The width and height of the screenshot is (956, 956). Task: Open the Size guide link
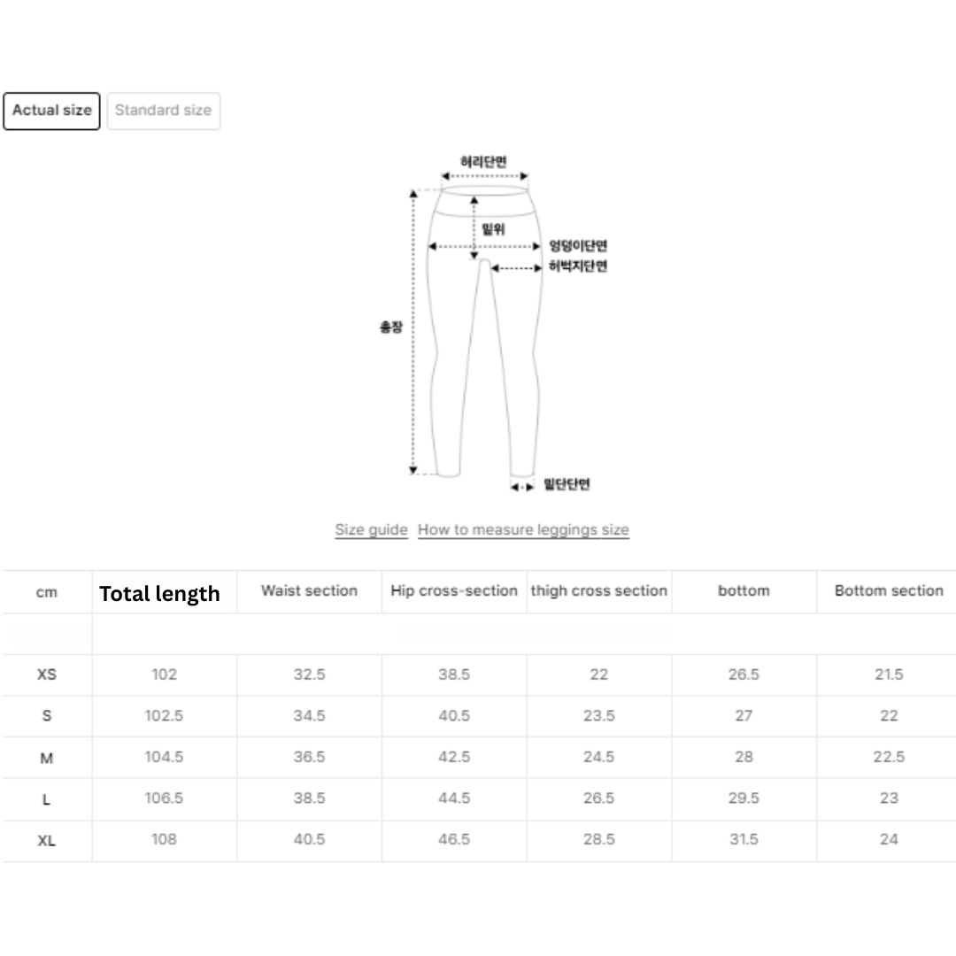[x=371, y=530]
